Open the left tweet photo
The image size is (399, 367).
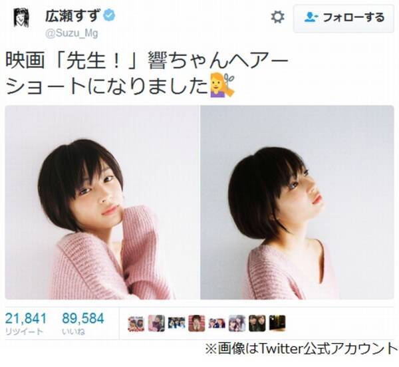point(102,202)
